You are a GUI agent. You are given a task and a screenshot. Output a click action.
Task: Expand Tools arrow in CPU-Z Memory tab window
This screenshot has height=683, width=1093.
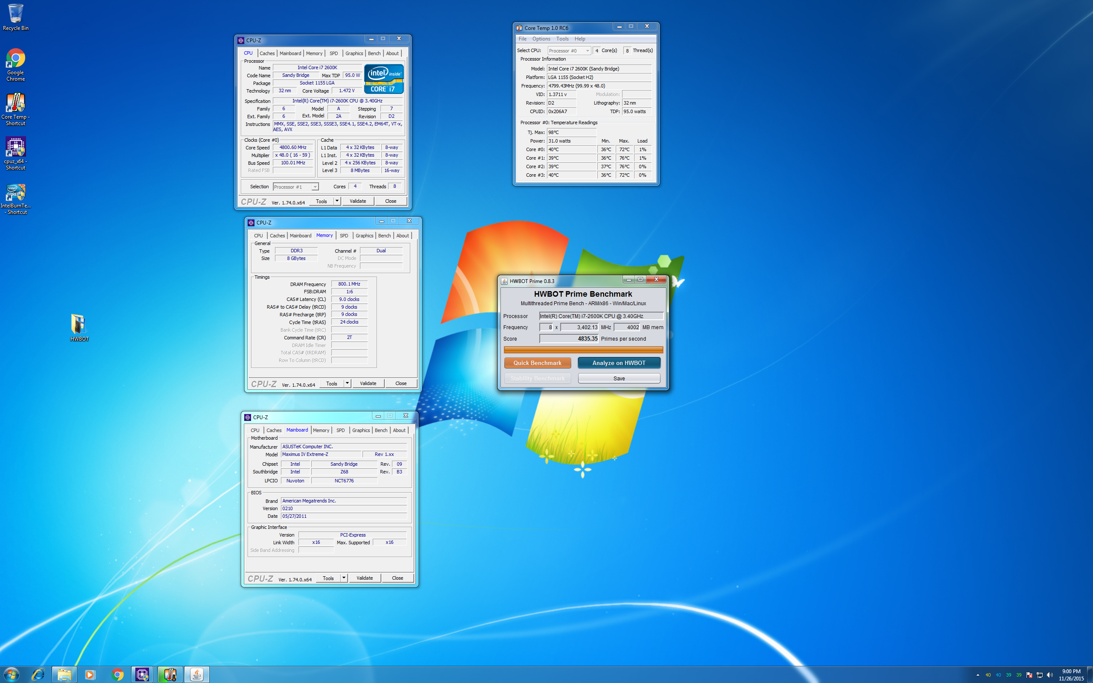(x=347, y=383)
